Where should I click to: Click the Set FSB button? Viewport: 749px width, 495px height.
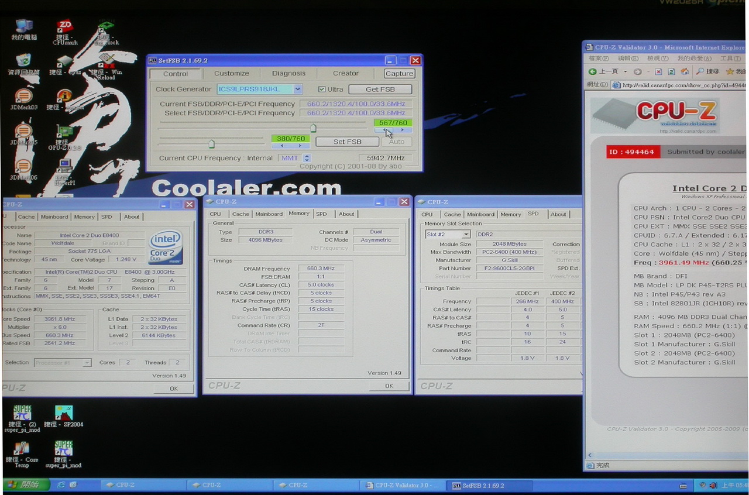coord(348,142)
